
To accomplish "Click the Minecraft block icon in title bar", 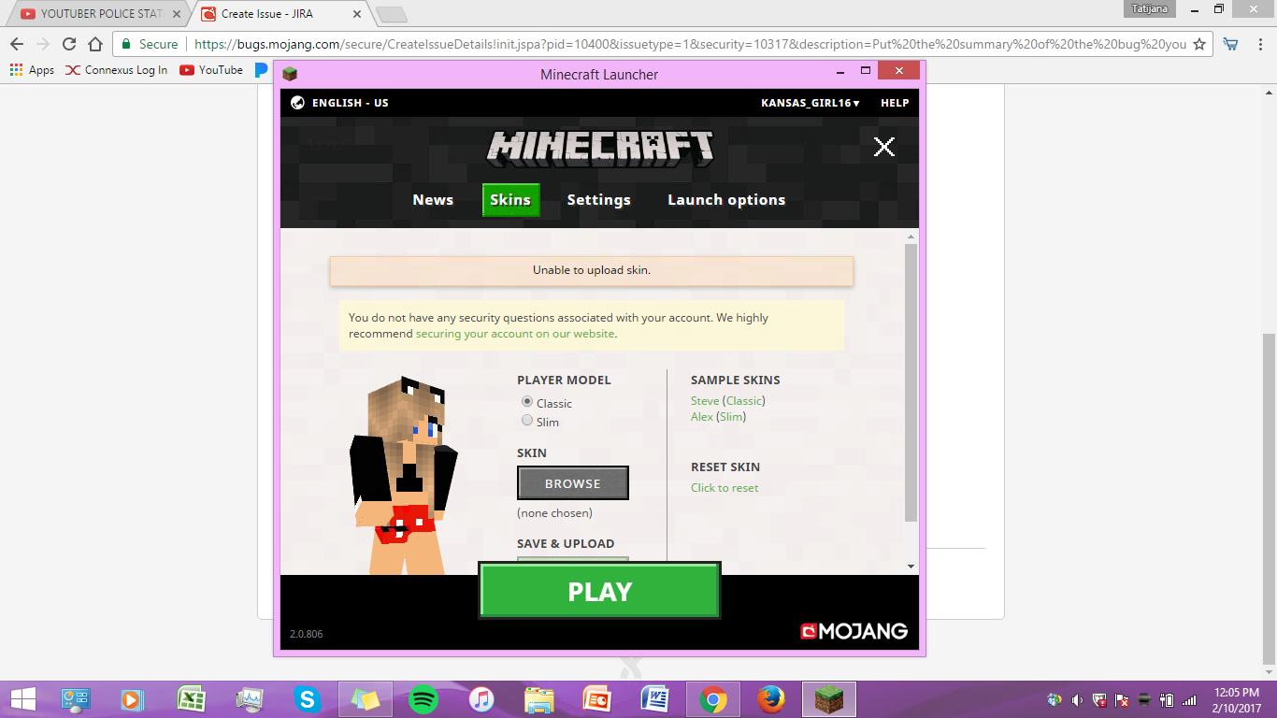I will [x=290, y=74].
